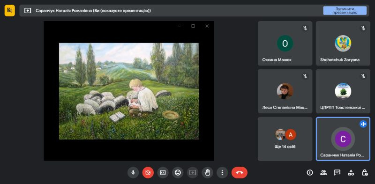Click the heart avatar of Shchotchuk Zoryana
375x184 pixels.
(343, 43)
